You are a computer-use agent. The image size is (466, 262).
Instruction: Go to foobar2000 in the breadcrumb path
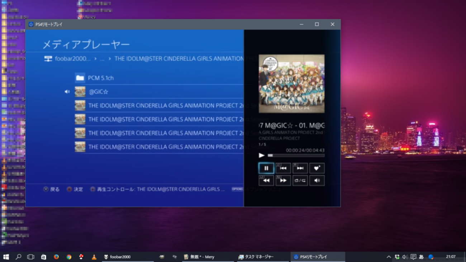click(x=73, y=59)
